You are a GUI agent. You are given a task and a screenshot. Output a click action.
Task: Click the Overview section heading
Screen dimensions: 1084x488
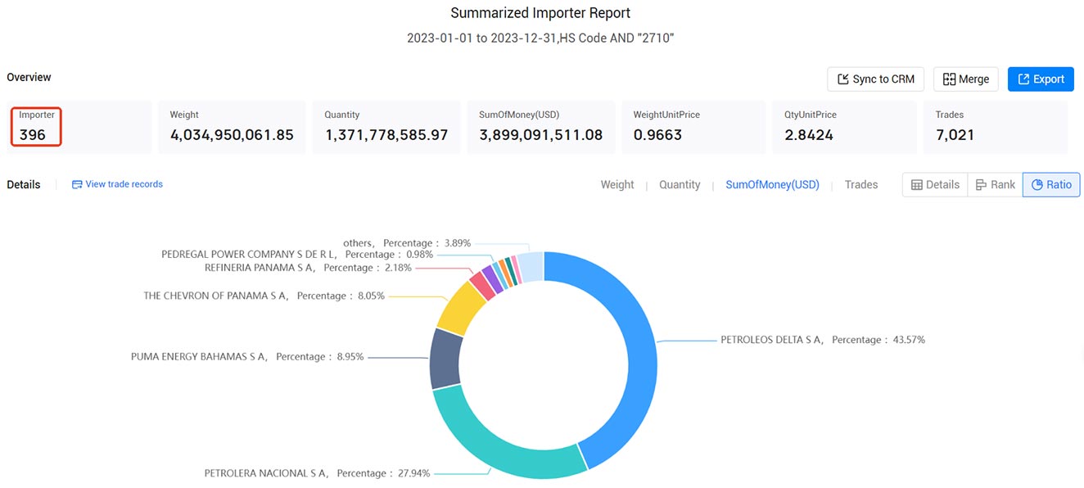(29, 77)
